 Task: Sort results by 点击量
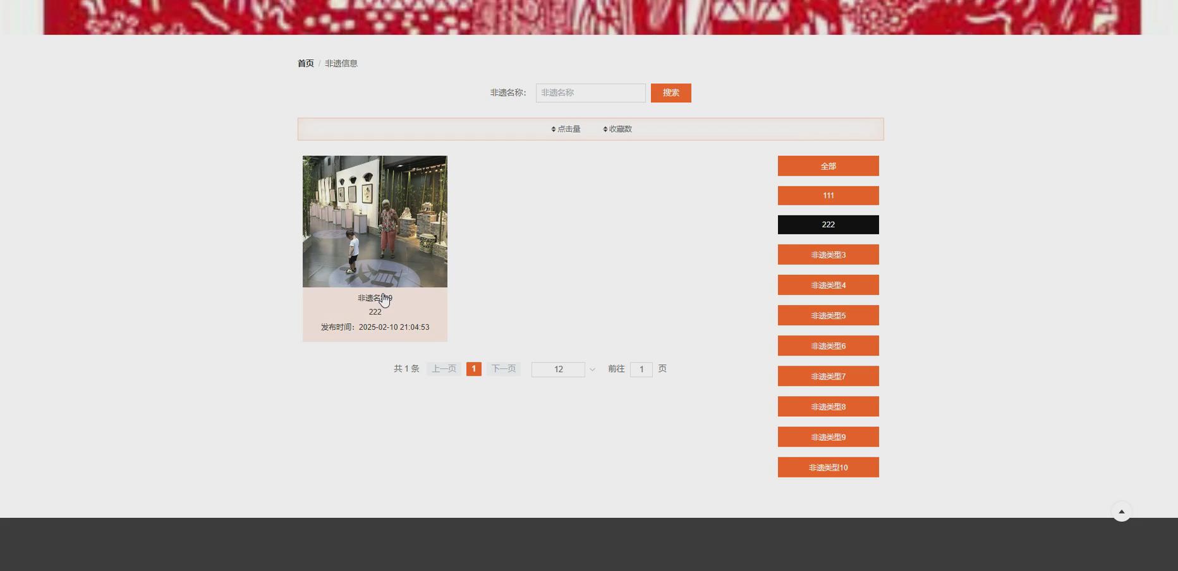coord(566,129)
